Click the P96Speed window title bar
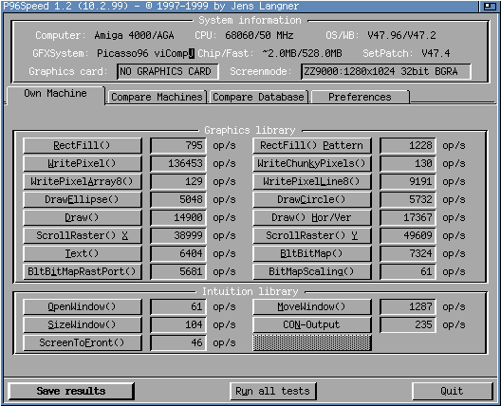The height and width of the screenshot is (406, 501). tap(240, 6)
